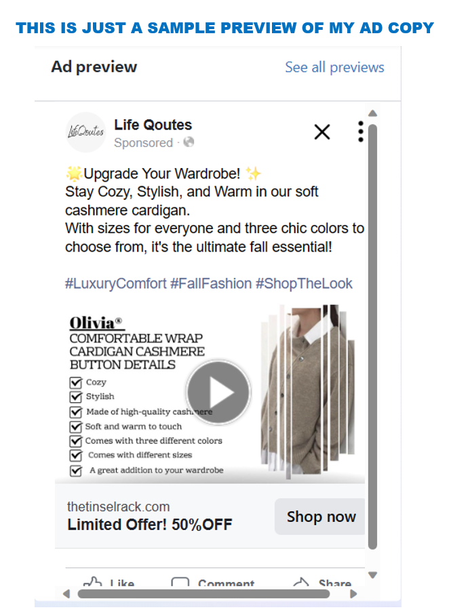Click the #FallFashion hashtag
This screenshot has width=468, height=612.
(x=211, y=283)
